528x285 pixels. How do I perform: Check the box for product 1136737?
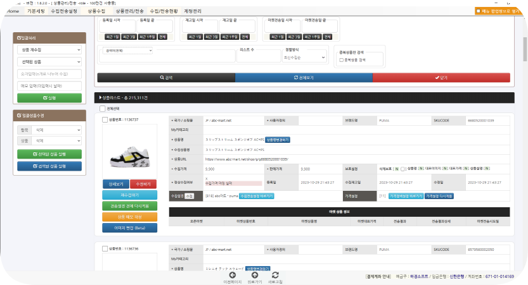point(105,119)
